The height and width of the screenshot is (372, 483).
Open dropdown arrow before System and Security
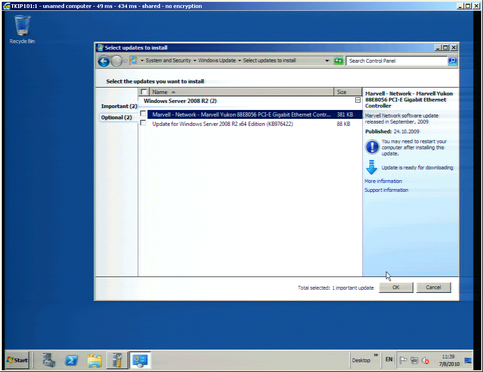tap(142, 61)
